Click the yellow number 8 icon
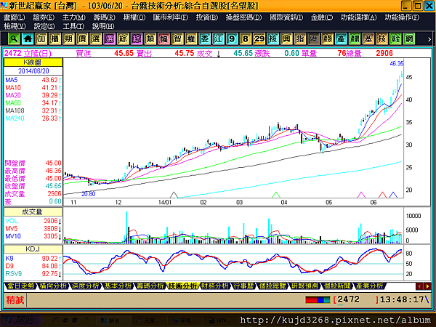The height and width of the screenshot is (327, 436). point(246,39)
